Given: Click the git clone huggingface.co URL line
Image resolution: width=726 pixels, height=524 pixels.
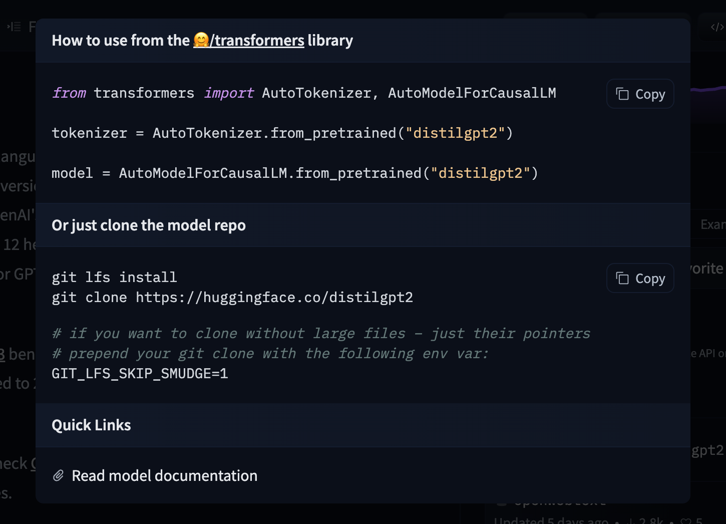Looking at the screenshot, I should click(232, 298).
